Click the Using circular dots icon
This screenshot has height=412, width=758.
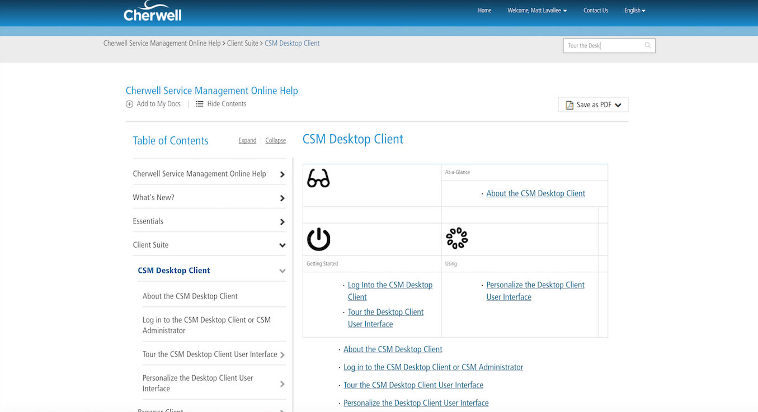tap(456, 238)
